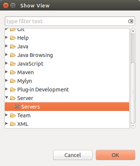This screenshot has height=166, width=140.
Task: Click the Mylyn folder icon
Action: pos(13,81)
